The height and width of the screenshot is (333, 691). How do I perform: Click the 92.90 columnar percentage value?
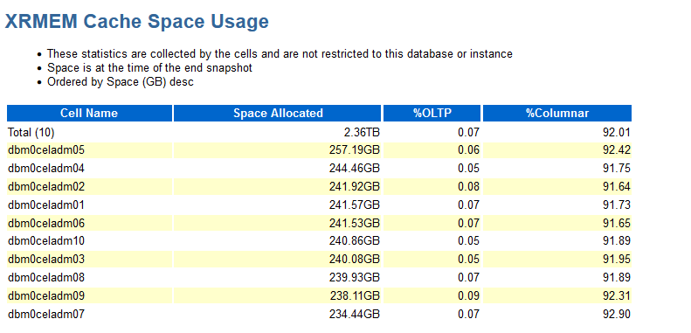[x=617, y=315]
